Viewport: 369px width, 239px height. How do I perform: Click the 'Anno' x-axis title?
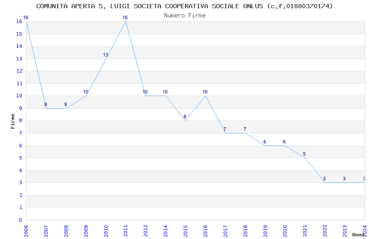pyautogui.click(x=358, y=235)
